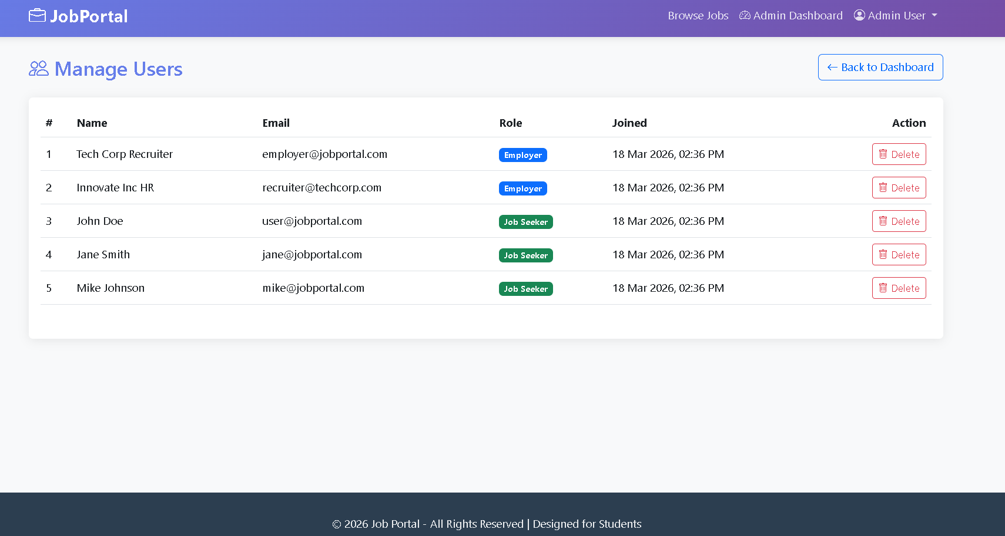Select the Innovate Inc HR name cell
The height and width of the screenshot is (536, 1005).
(x=115, y=188)
